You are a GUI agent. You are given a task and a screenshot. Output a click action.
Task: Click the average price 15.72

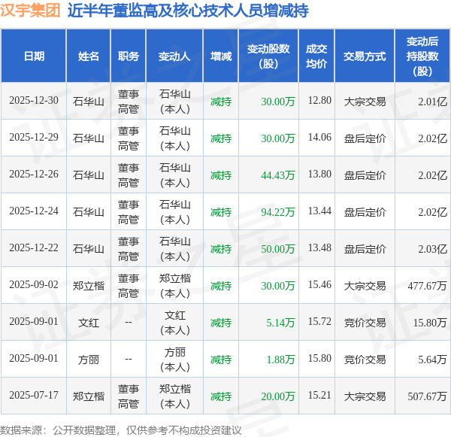pyautogui.click(x=319, y=322)
